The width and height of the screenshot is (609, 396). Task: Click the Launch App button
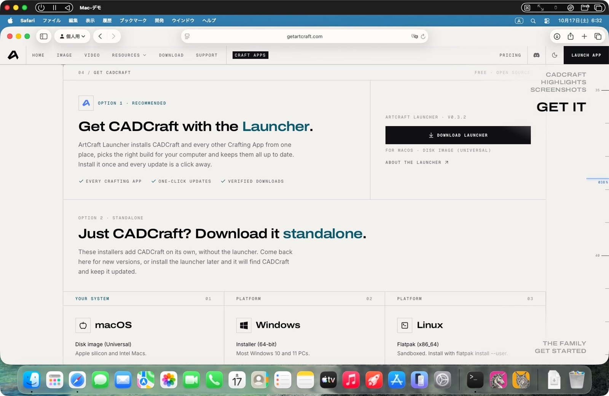586,55
